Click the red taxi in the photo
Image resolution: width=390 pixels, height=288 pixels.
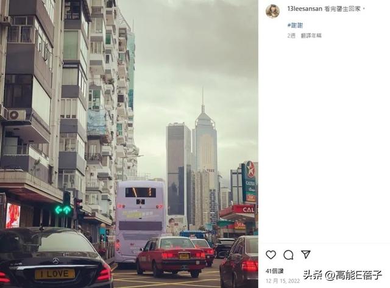171,256
